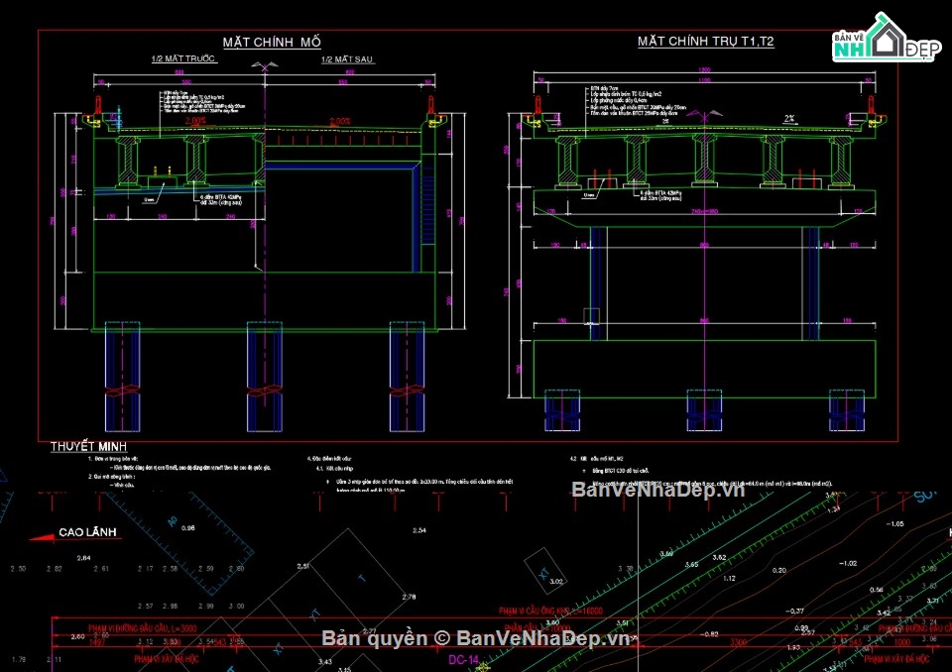Click the magenta DC-14 marker label

point(465,659)
